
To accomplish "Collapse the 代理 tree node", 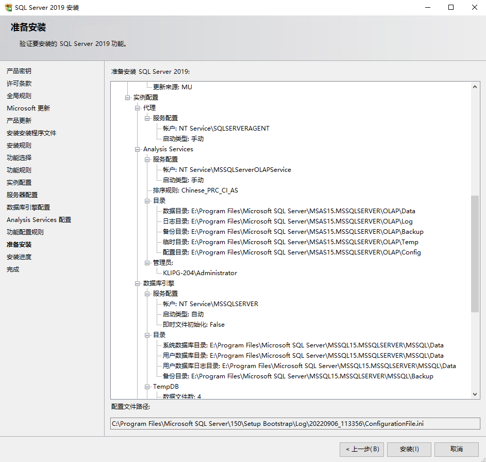I will coord(137,108).
